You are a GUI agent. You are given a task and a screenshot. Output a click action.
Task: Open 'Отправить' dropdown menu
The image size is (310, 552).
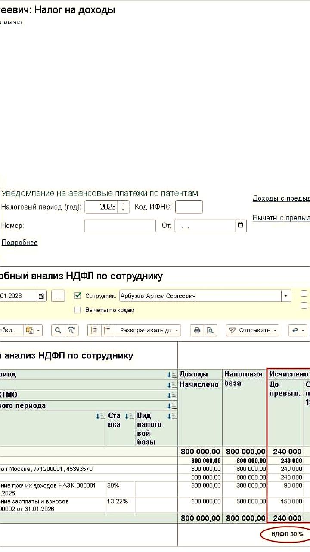[252, 330]
